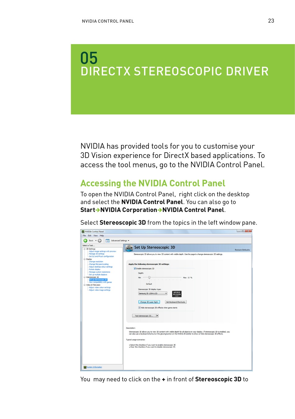The height and width of the screenshot is (419, 295).
Task: Open the Stereoscopic 3D display type combo box
Action: click(x=153, y=293)
